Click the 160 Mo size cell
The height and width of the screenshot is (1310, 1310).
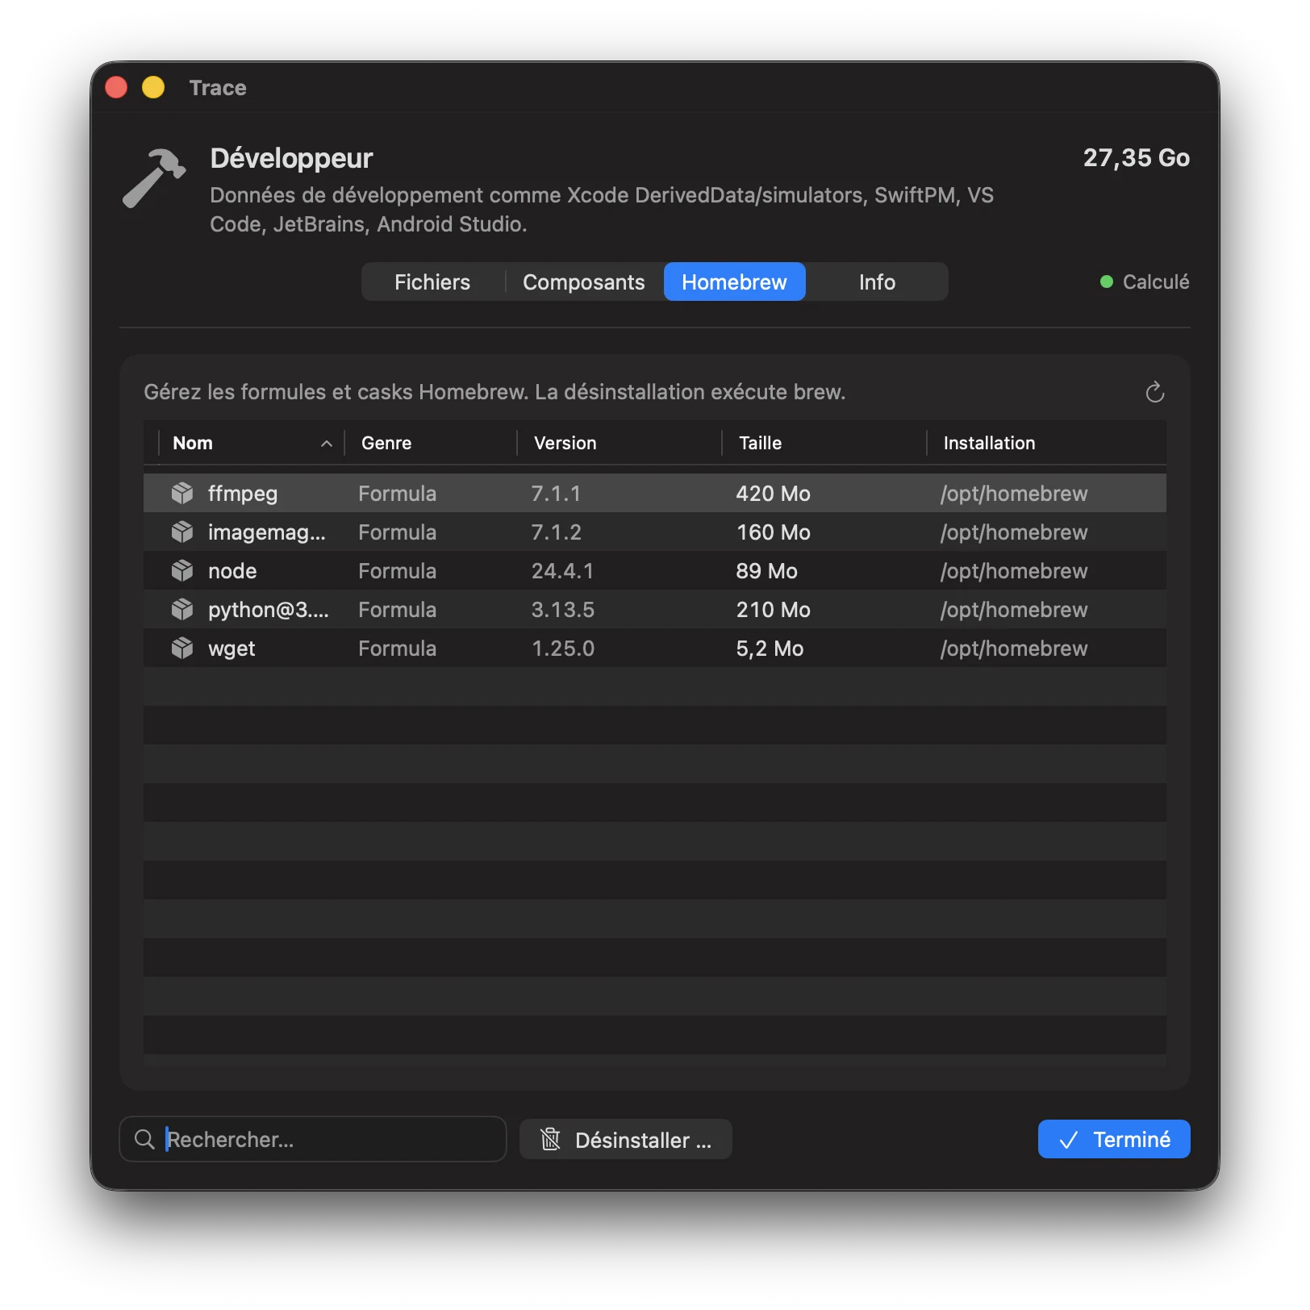[773, 532]
